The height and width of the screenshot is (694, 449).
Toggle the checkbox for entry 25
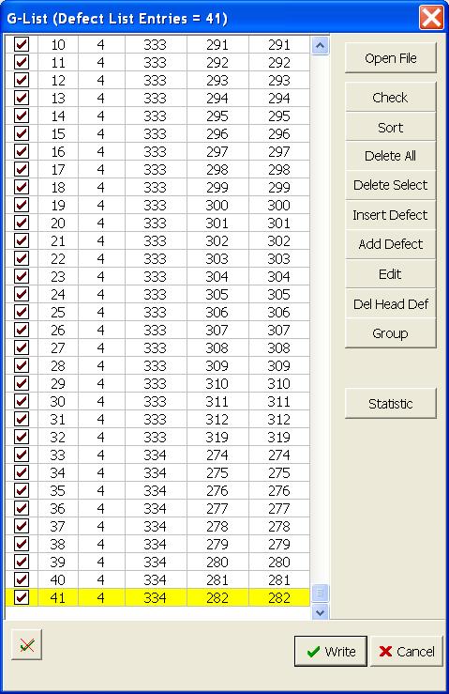[22, 312]
